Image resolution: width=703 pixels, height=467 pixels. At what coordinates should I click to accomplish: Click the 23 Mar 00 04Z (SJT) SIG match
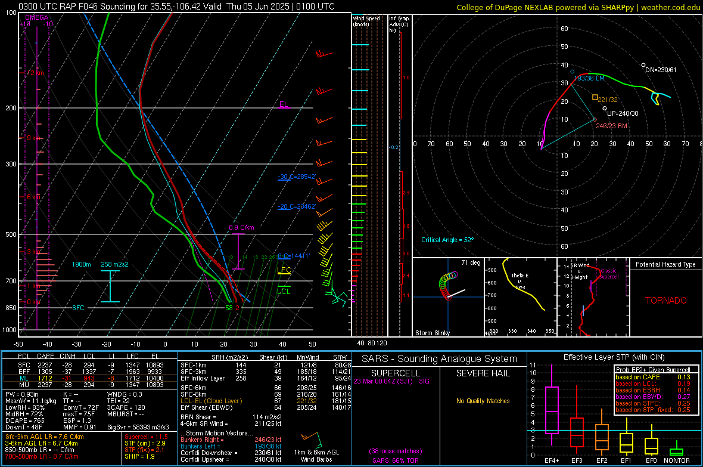[391, 381]
